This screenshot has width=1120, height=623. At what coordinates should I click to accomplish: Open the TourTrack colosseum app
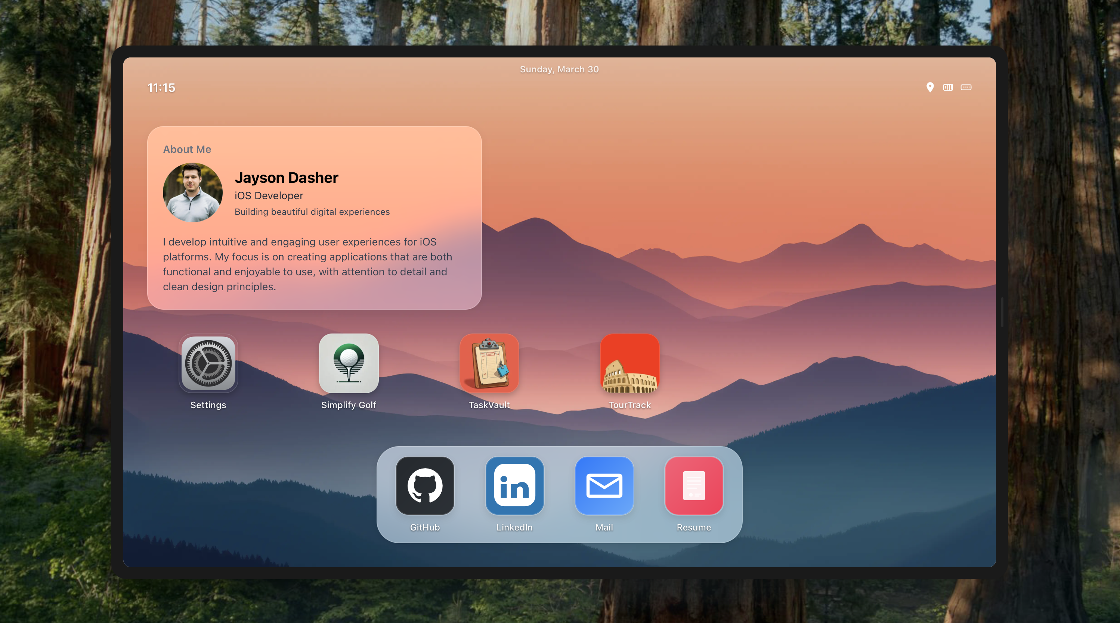click(x=629, y=363)
